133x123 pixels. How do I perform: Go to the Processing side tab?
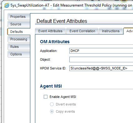pyautogui.click(x=19, y=39)
